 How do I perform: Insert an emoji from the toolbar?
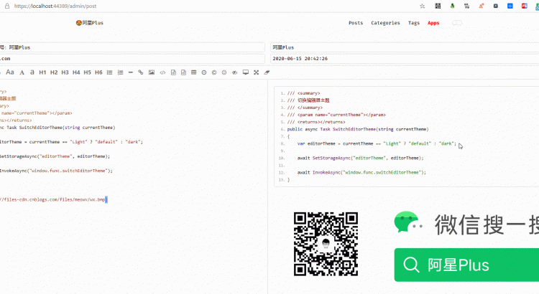[x=224, y=72]
